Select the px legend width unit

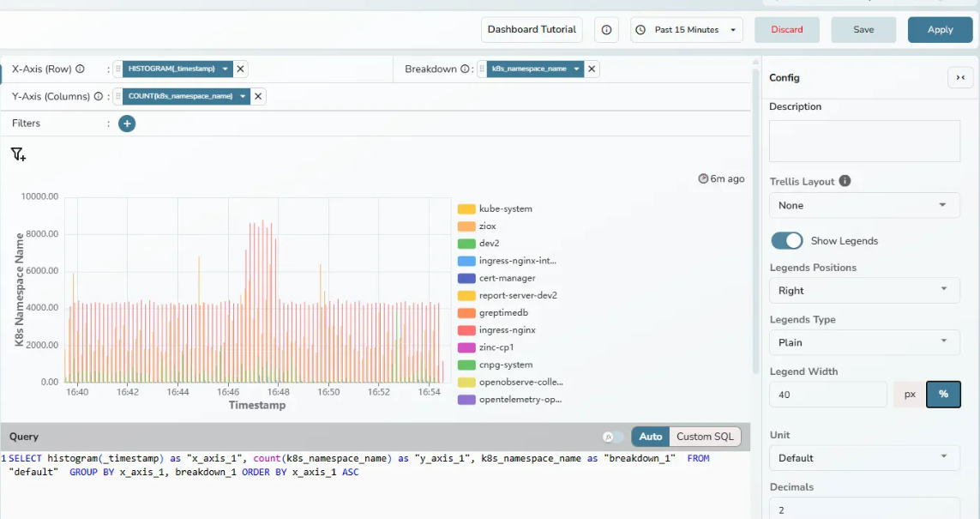click(910, 395)
